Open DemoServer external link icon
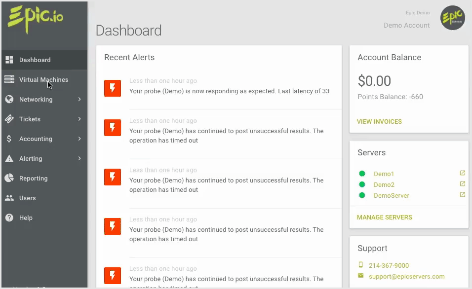The width and height of the screenshot is (472, 289). [x=462, y=195]
